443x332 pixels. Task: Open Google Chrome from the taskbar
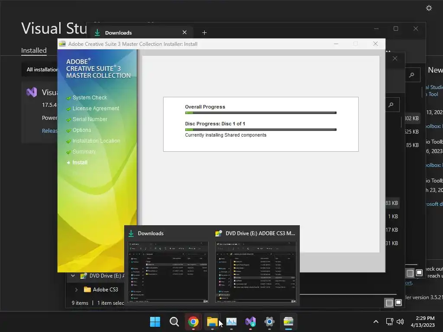pyautogui.click(x=193, y=322)
